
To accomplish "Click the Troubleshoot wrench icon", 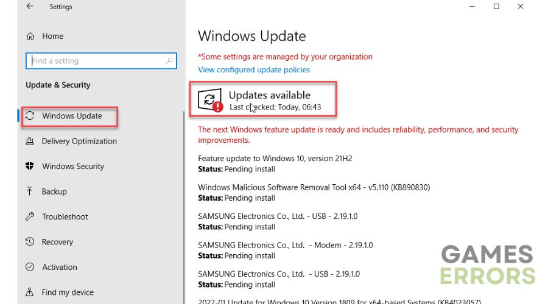I will coord(30,216).
